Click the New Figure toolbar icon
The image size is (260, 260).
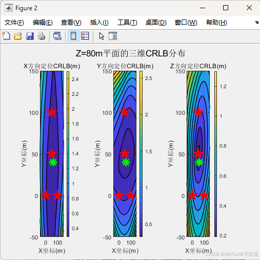pyautogui.click(x=6, y=36)
